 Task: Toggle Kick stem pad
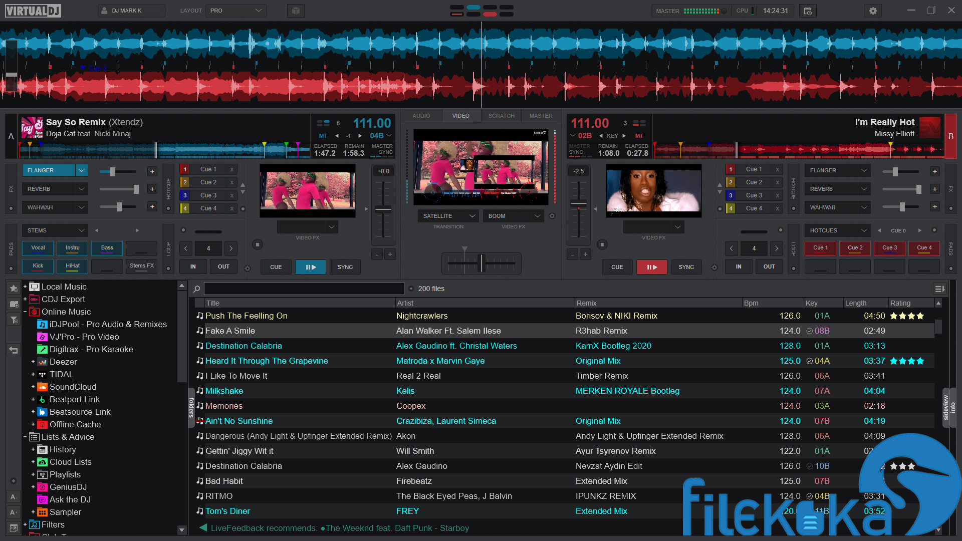click(38, 266)
